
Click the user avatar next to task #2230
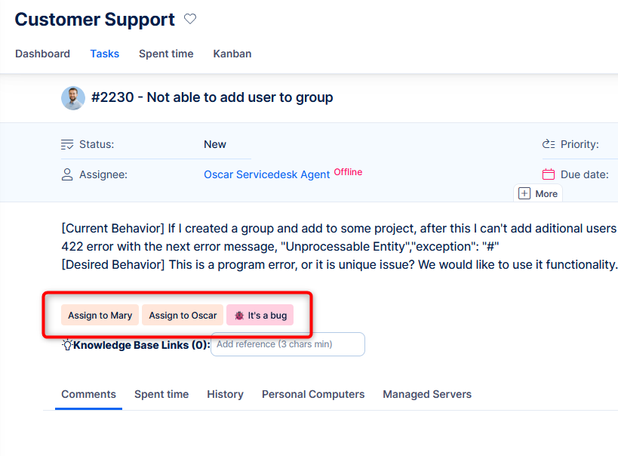click(x=73, y=98)
